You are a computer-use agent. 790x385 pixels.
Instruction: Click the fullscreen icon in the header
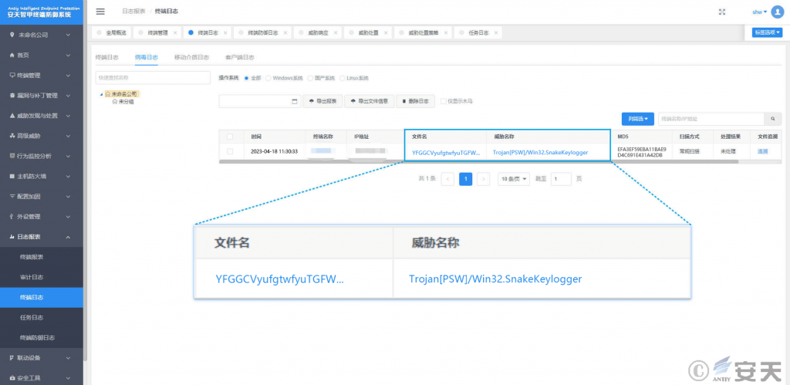tap(722, 12)
